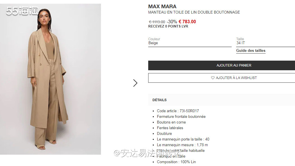Click the heart icon on wishlist button

point(213,78)
